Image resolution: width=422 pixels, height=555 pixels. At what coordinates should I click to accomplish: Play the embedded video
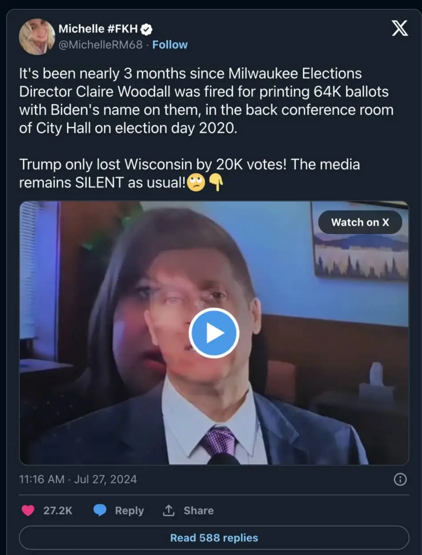[x=214, y=333]
